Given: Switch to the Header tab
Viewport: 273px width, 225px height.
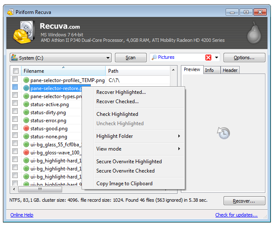Looking at the screenshot, I should (230, 70).
